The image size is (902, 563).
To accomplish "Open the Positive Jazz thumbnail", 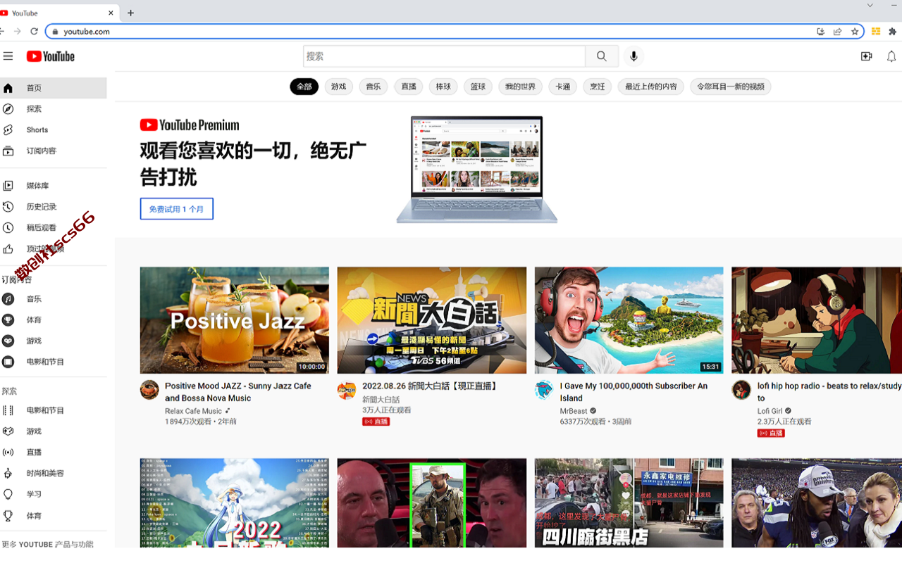I will point(235,320).
